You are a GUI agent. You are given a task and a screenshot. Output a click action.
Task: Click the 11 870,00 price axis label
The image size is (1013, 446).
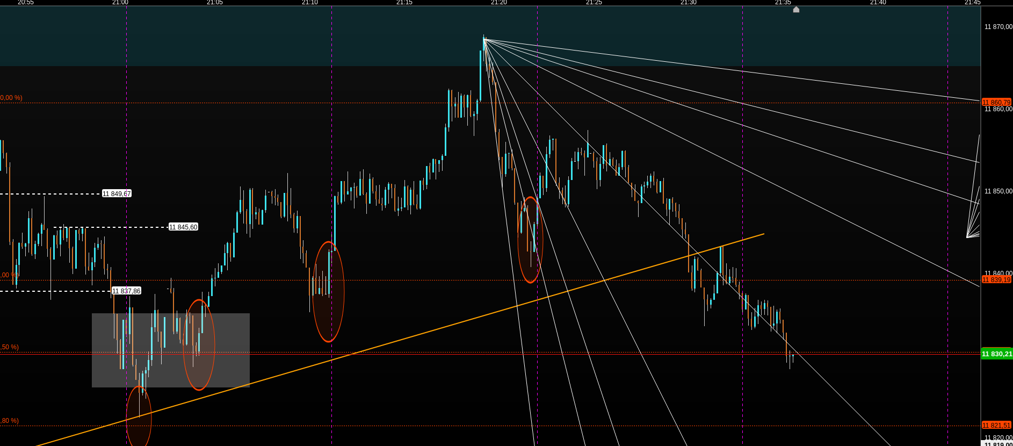(x=998, y=27)
